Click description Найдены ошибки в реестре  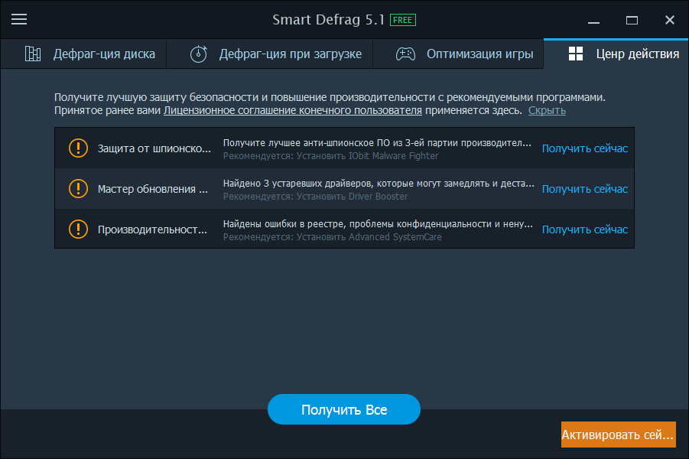click(x=378, y=224)
